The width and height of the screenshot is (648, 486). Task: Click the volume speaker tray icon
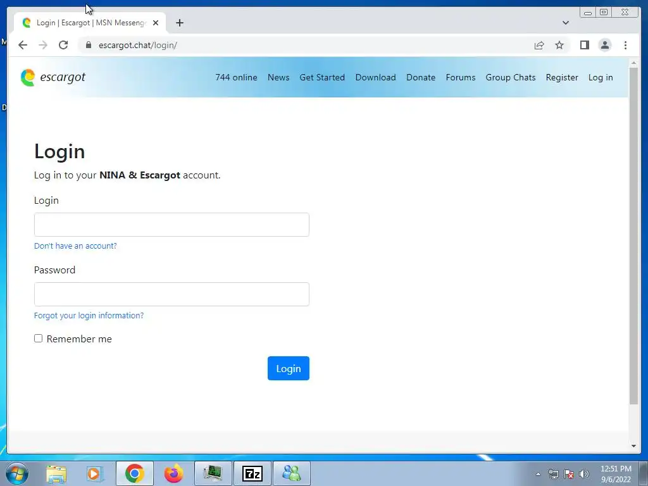tap(584, 474)
